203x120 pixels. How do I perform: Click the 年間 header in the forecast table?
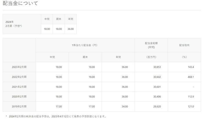[x=70, y=19]
